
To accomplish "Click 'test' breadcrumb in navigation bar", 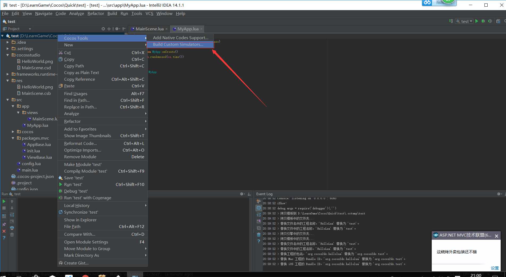I will pyautogui.click(x=9, y=22).
